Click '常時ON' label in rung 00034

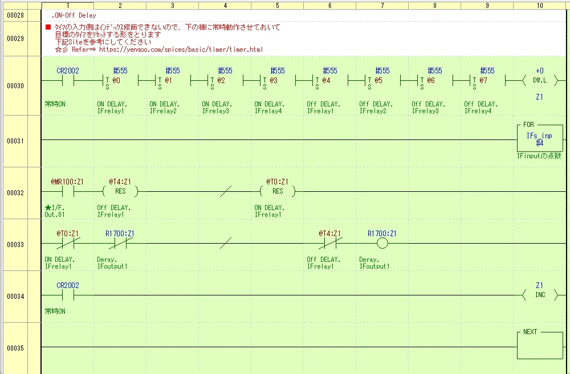click(x=55, y=311)
